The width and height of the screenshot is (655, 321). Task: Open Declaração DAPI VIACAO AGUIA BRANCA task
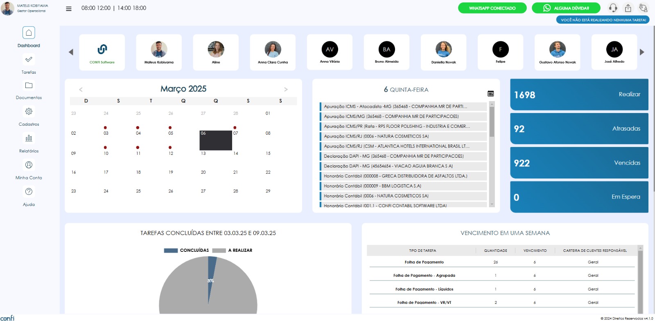click(x=403, y=166)
